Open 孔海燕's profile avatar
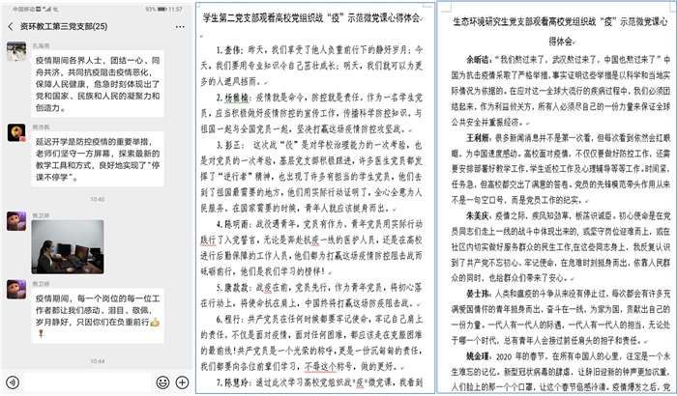Screen dimensions: 677x396 pyautogui.click(x=15, y=55)
